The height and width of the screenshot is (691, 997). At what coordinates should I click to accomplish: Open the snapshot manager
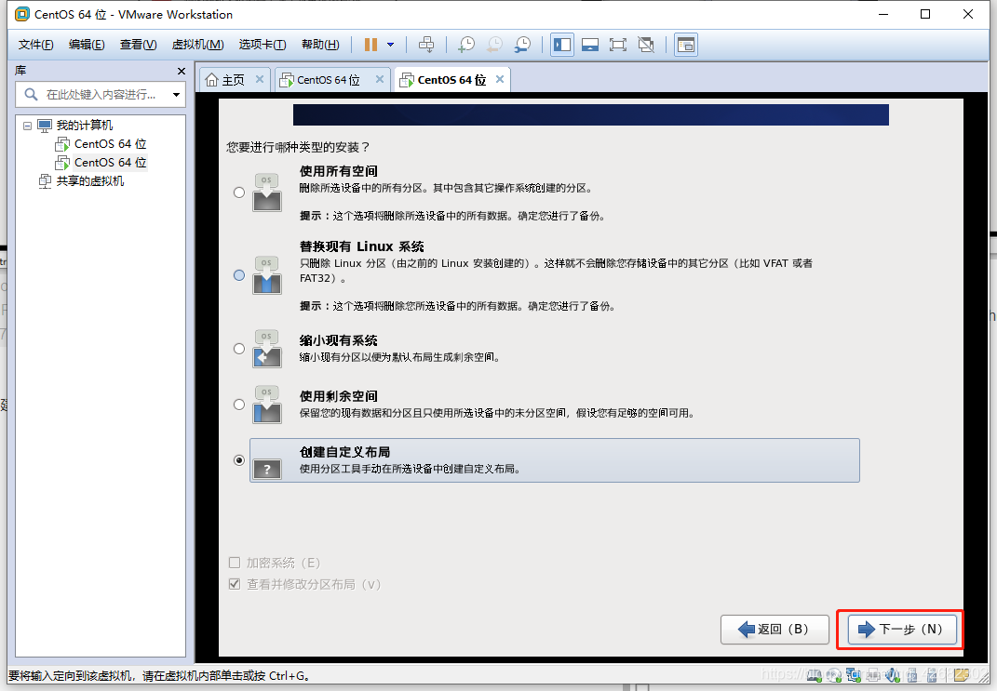point(522,45)
